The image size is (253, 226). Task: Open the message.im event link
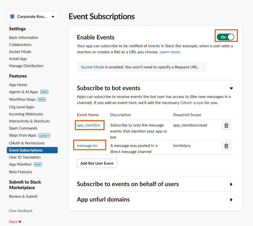point(87,146)
